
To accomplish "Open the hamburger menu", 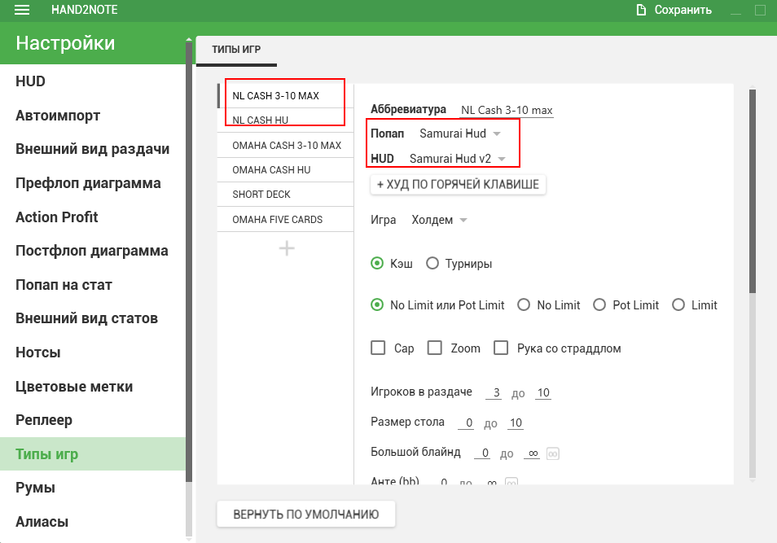I will pos(22,10).
